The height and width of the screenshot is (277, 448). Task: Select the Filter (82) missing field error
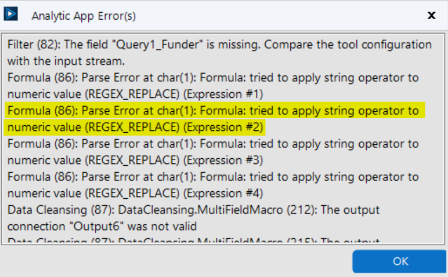point(116,45)
